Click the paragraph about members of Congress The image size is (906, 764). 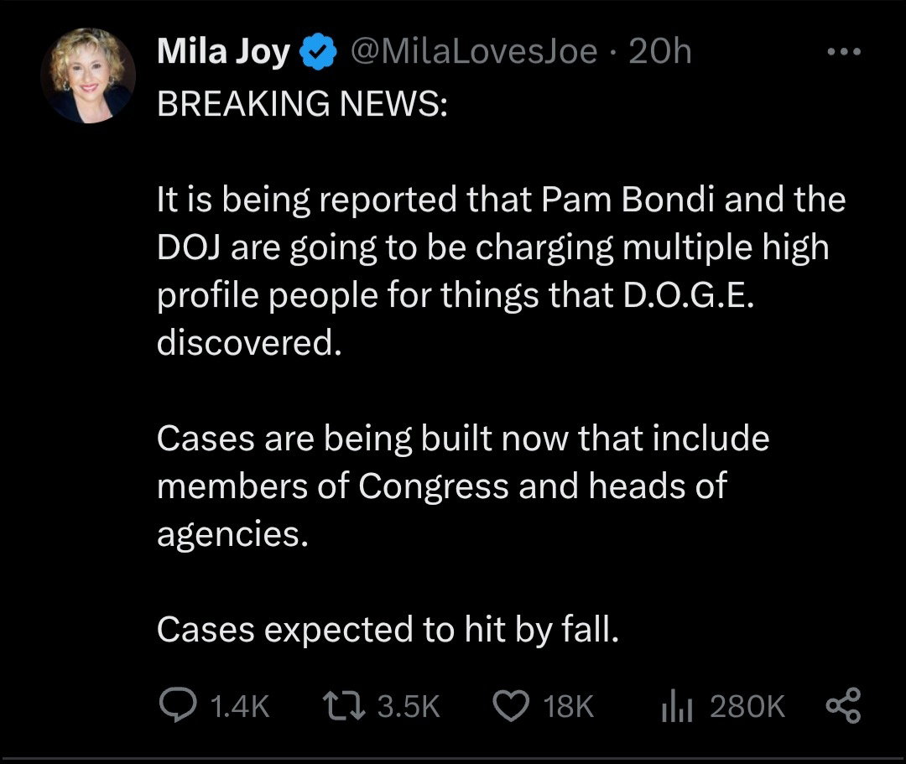pyautogui.click(x=463, y=486)
